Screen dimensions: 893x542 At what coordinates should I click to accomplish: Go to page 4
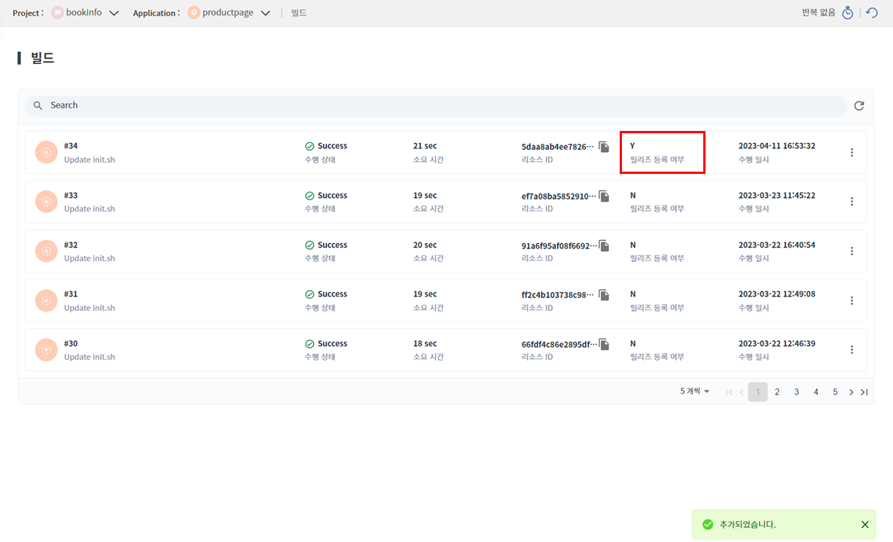pyautogui.click(x=815, y=391)
